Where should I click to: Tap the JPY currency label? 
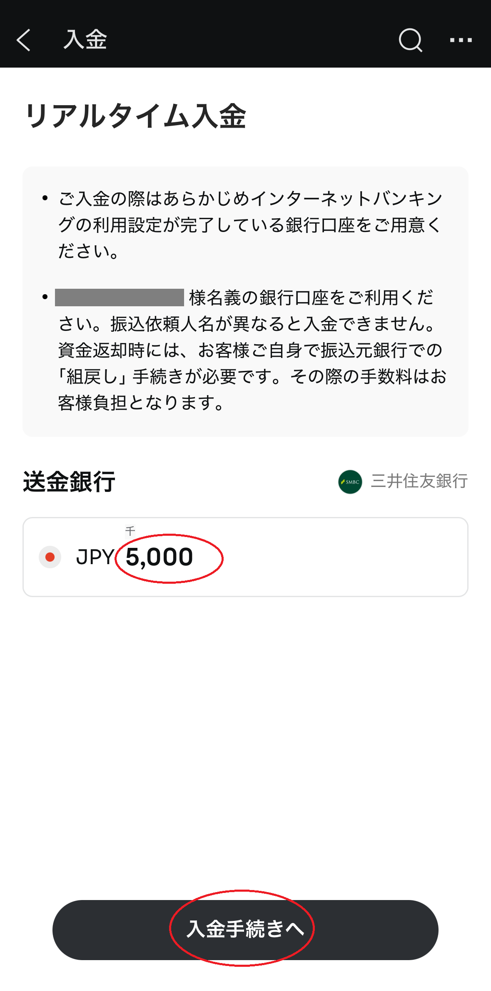point(95,557)
